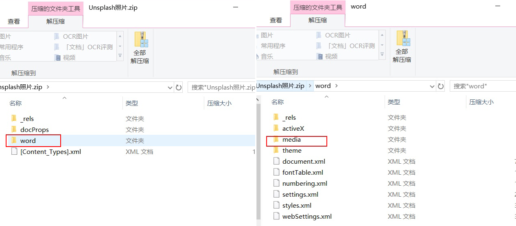Click the docProps folder name
Screen dimensions: 516x226
(35, 129)
